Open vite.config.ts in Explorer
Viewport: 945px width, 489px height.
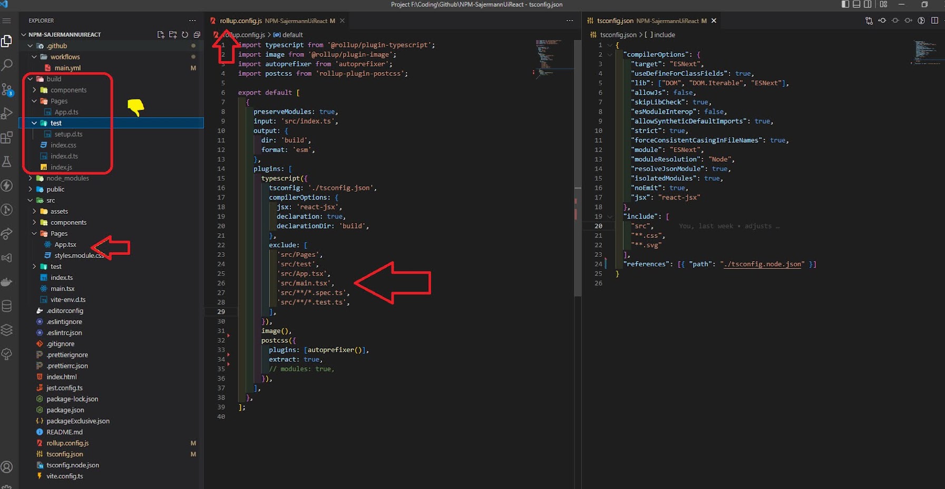pyautogui.click(x=64, y=476)
